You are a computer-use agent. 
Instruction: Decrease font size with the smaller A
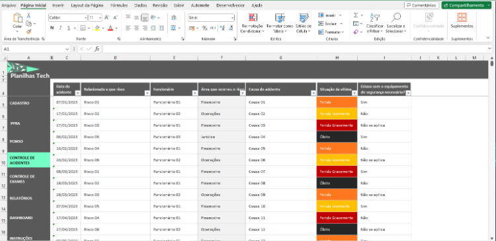coord(115,18)
